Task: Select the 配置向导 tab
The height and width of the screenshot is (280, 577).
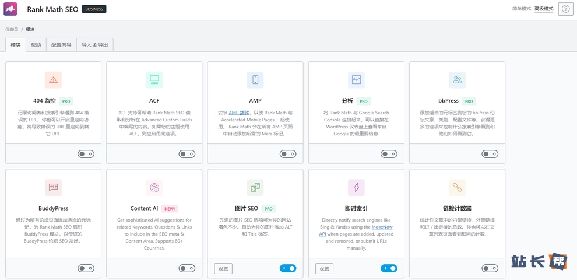Action: tap(61, 45)
